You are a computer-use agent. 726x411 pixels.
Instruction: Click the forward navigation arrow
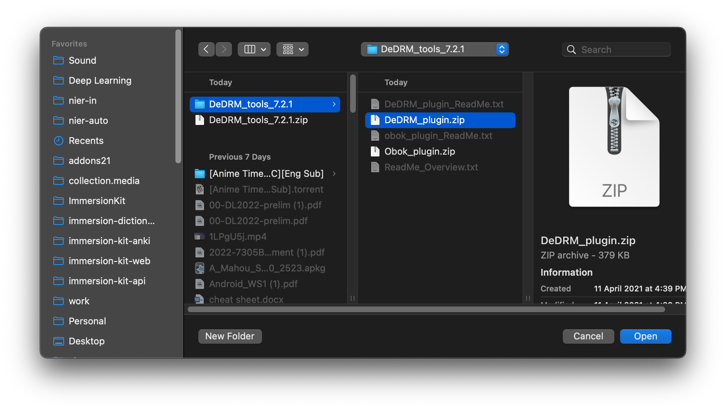[223, 48]
